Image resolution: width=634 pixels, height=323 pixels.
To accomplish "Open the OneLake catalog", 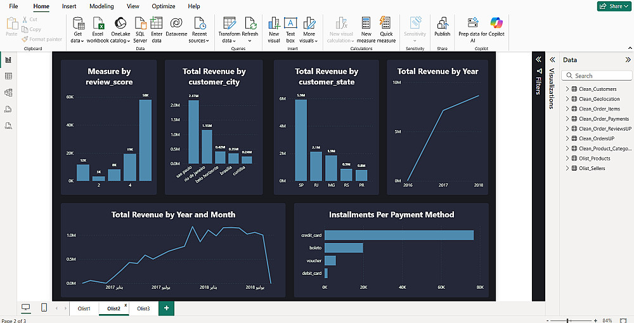I will click(120, 30).
